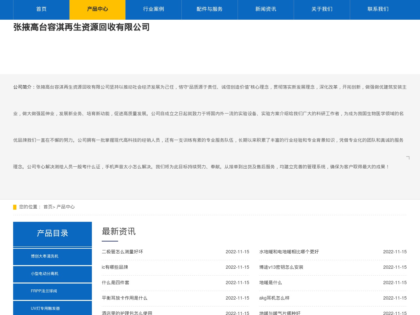The image size is (420, 315).
Task: Open the 关于我们 page
Action: coord(322,9)
